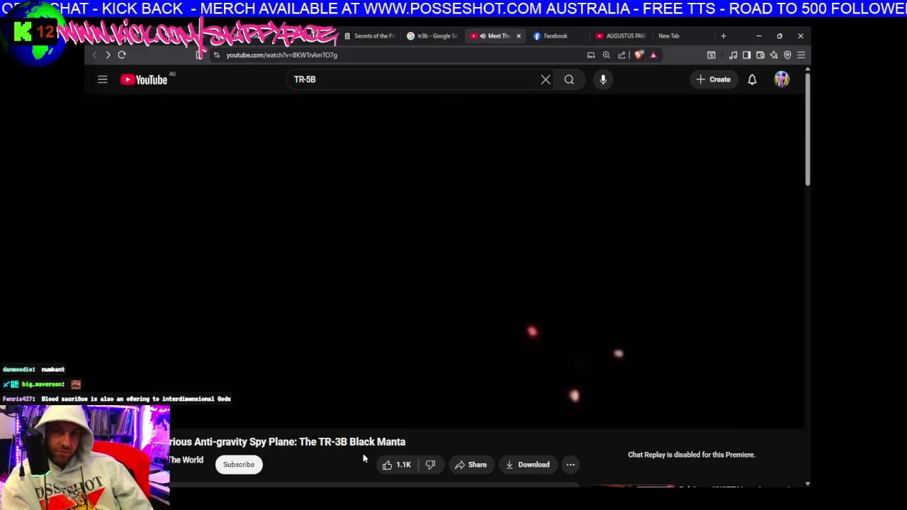
Task: Click the Share button under the video
Action: click(x=471, y=465)
